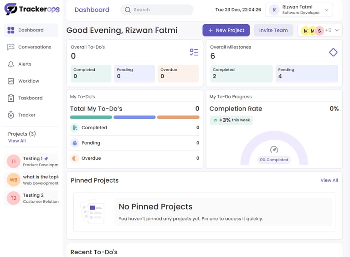Click the Overall Milestones diamond icon
The height and width of the screenshot is (257, 350).
(x=333, y=52)
